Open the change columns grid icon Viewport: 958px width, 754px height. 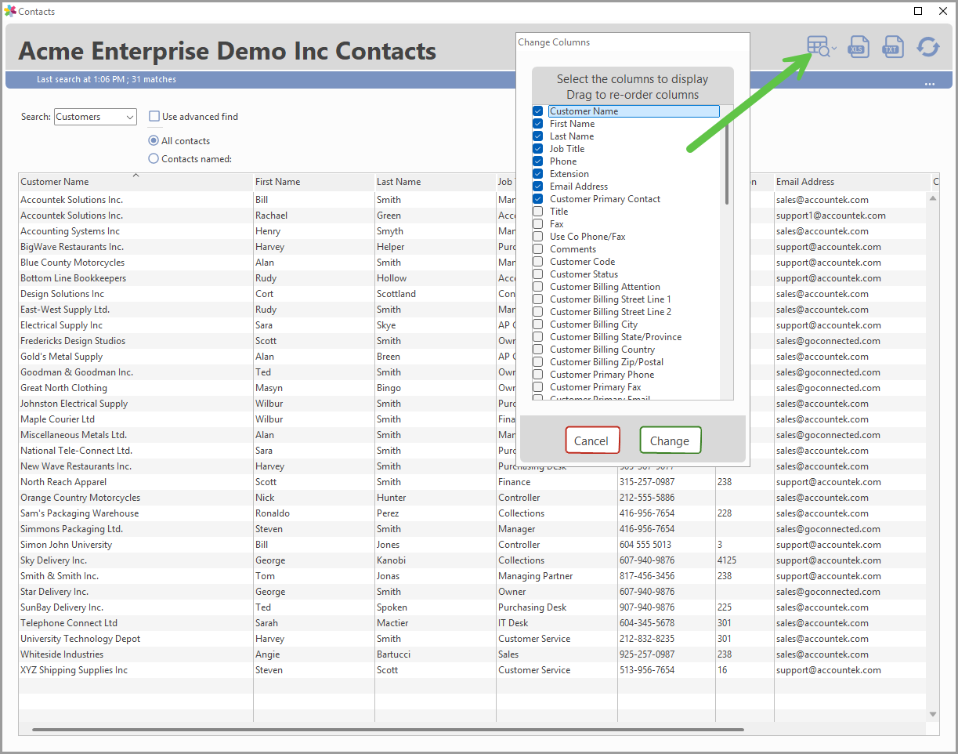pos(820,47)
